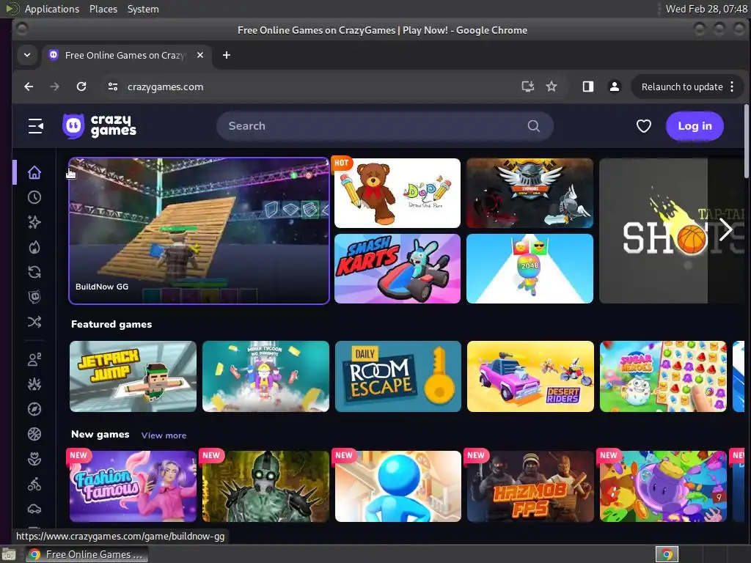Click the Random shuffle icon
Screen dimensions: 751x563
pyautogui.click(x=34, y=322)
